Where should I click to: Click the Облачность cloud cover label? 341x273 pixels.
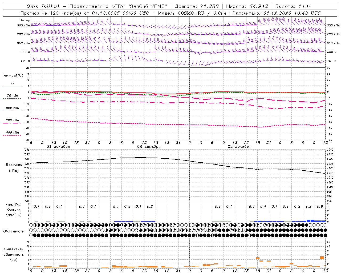pyautogui.click(x=14, y=231)
